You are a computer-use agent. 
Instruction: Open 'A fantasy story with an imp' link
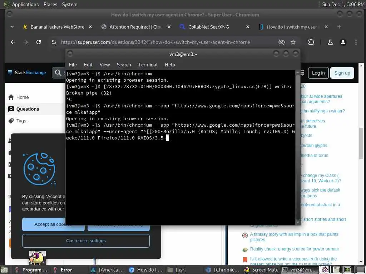click(294, 237)
